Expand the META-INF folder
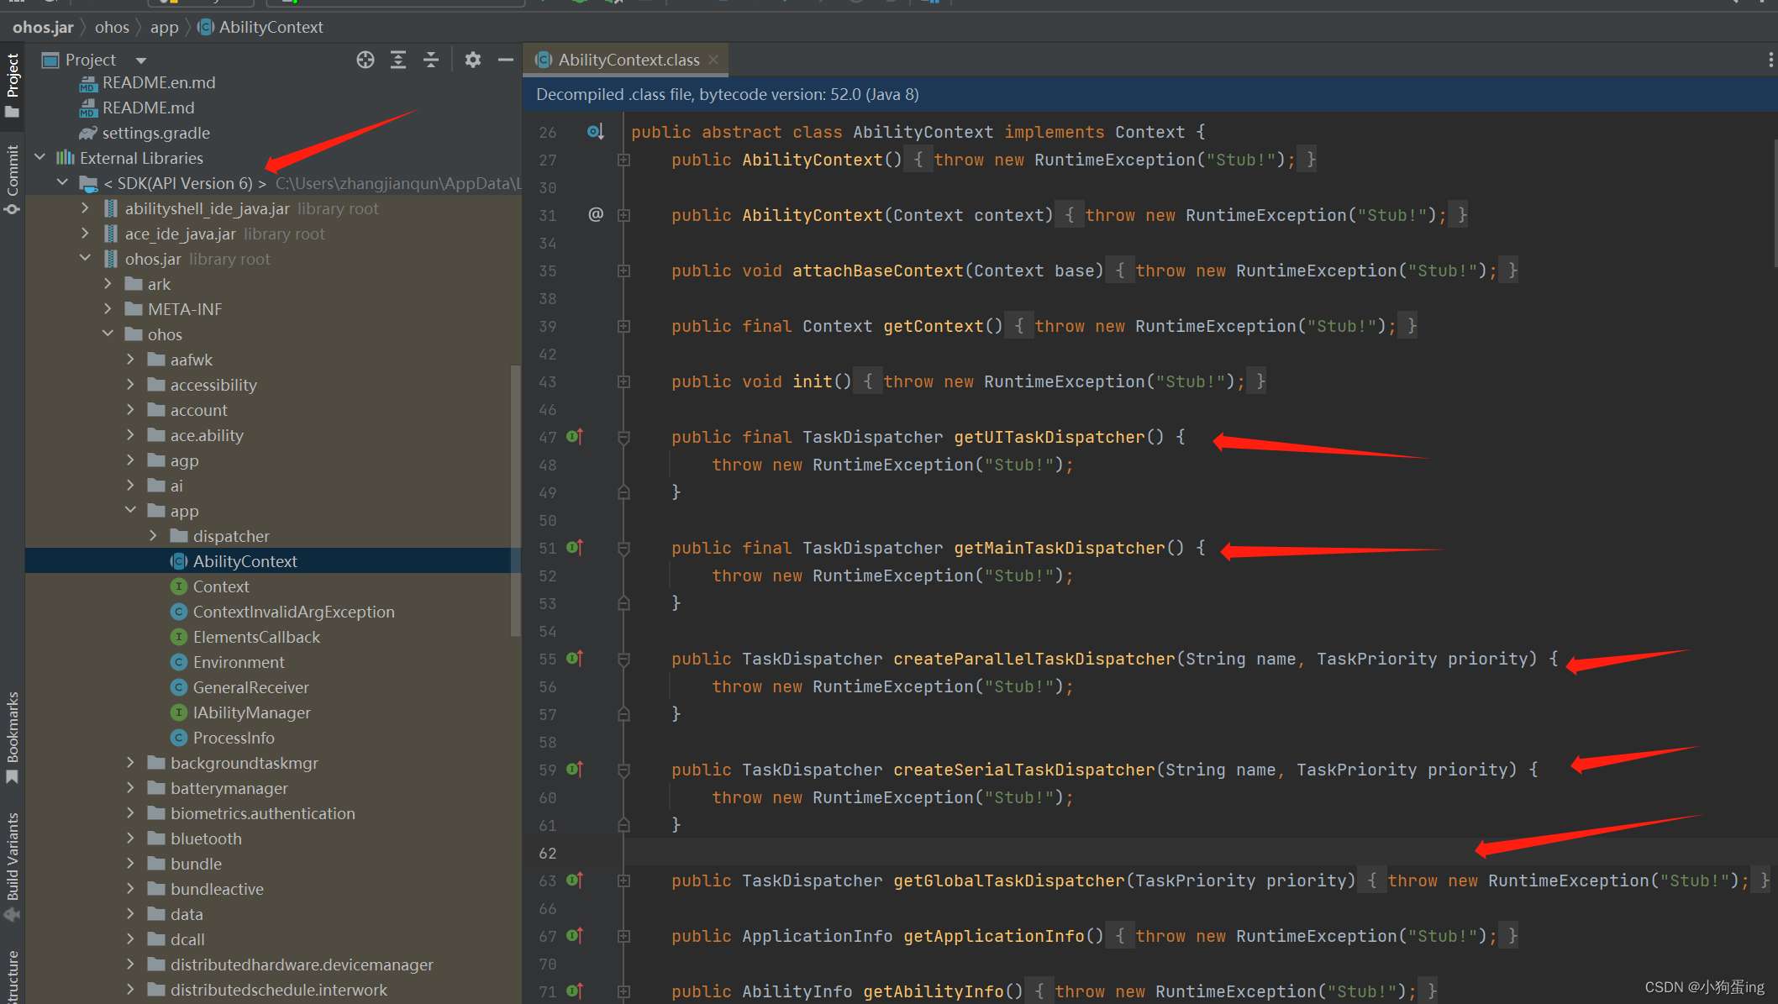1778x1004 pixels. (108, 308)
